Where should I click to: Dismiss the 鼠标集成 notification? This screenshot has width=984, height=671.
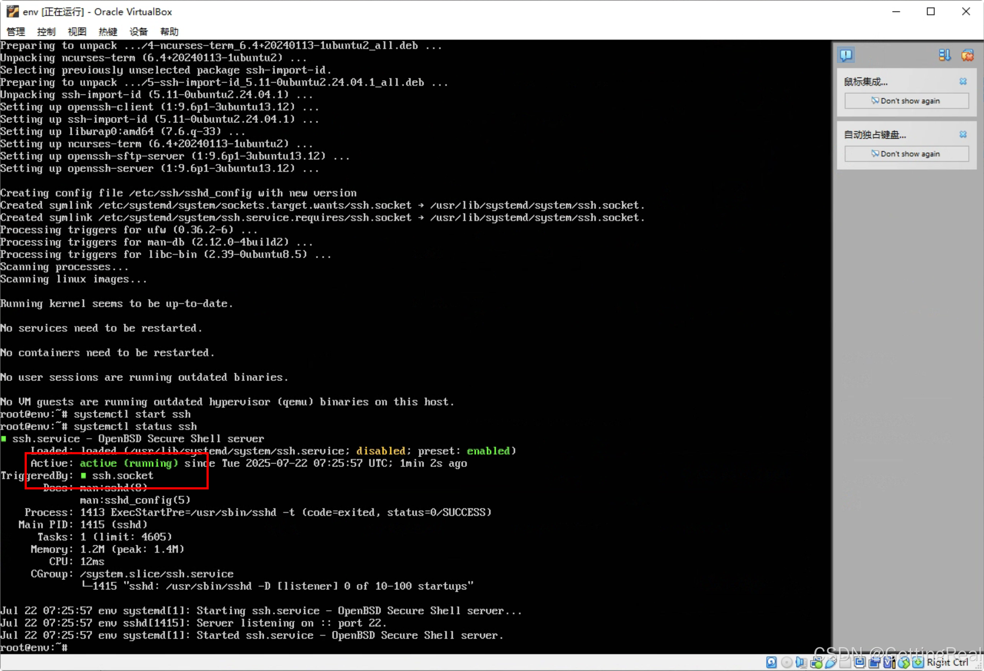pos(963,81)
